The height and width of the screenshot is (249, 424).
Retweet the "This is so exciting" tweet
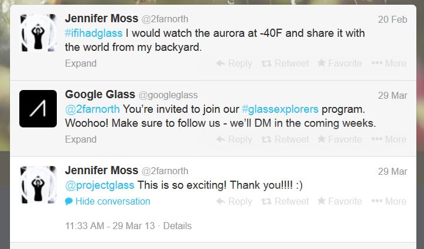point(285,201)
